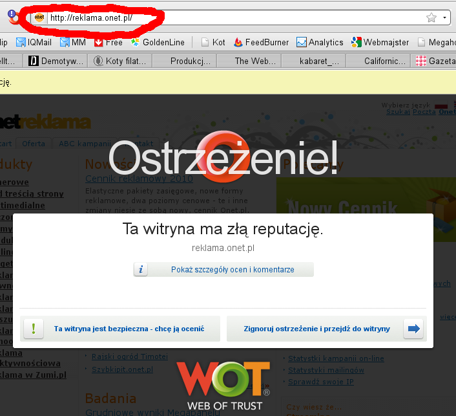This screenshot has width=456, height=416.
Task: Click the Grudniowe wyniki Megapanelu link
Action: click(152, 412)
